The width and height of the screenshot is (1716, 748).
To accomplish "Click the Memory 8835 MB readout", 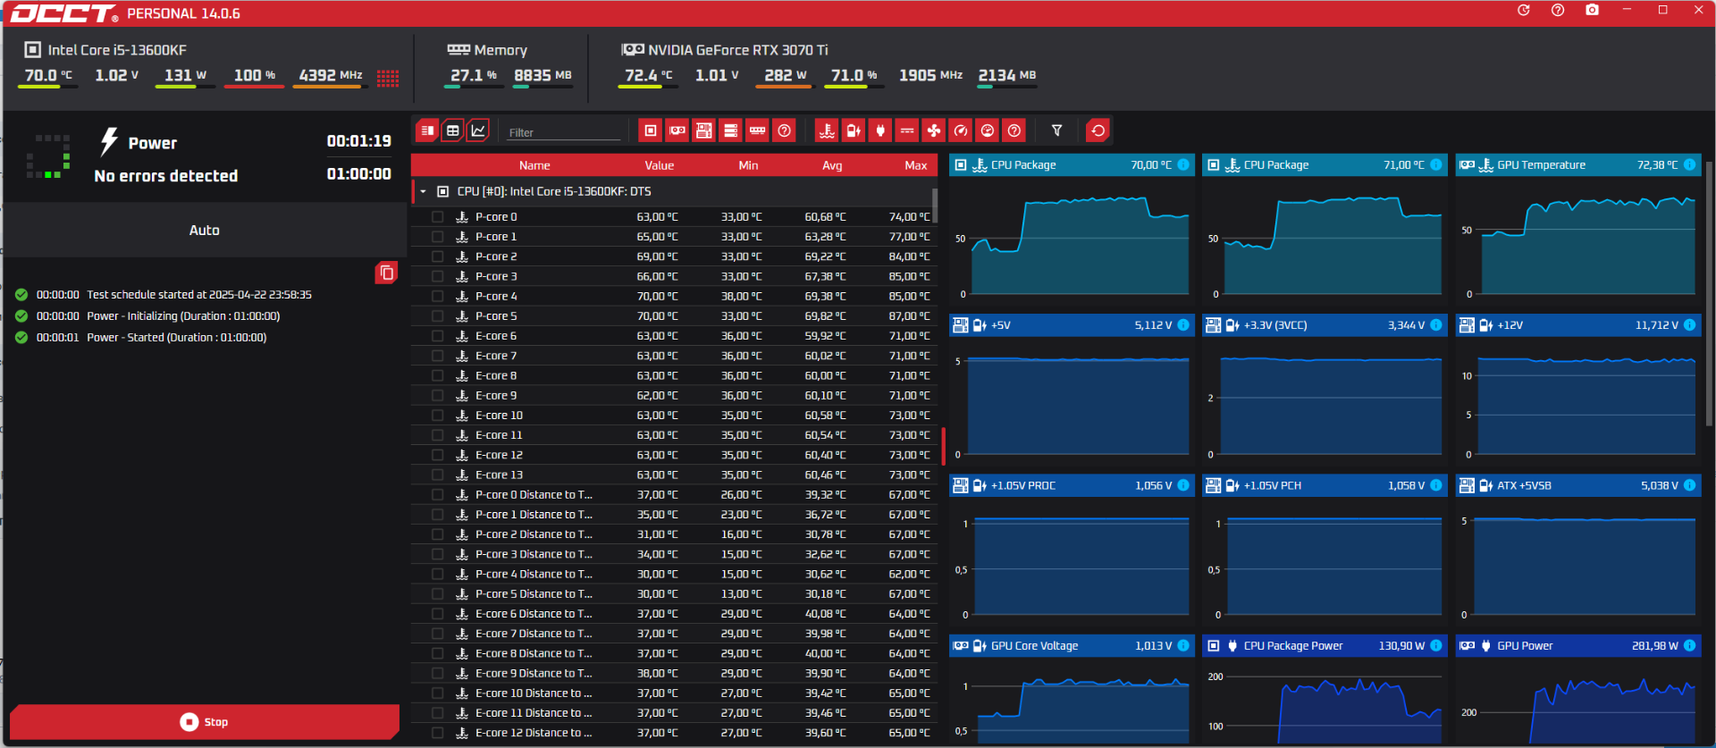I will pos(543,76).
